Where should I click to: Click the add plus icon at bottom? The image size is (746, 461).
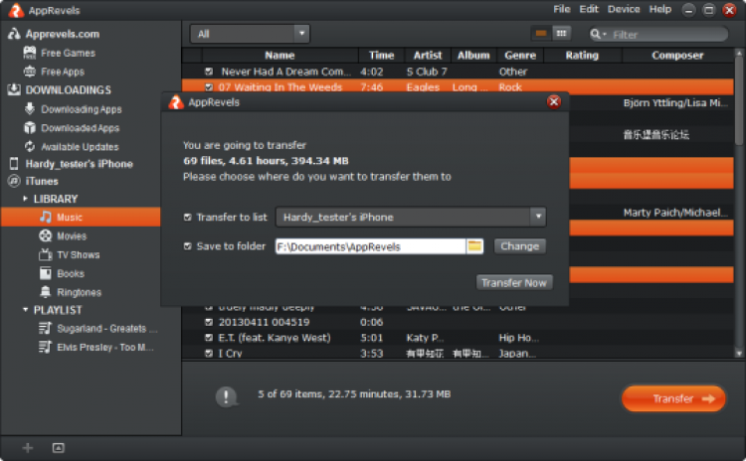pyautogui.click(x=28, y=448)
